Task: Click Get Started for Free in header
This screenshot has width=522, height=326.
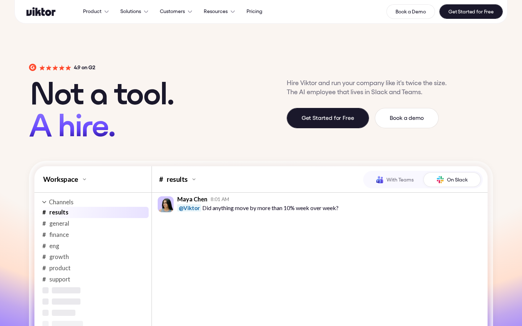Action: [x=471, y=12]
